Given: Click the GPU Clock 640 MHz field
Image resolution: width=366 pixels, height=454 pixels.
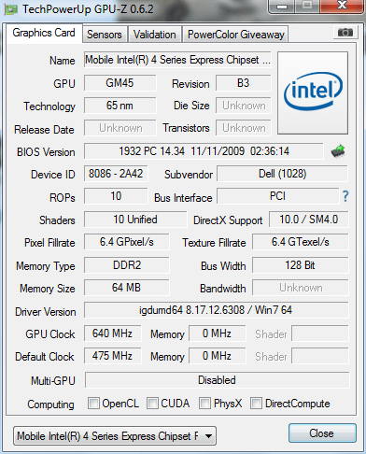Looking at the screenshot, I should coord(112,333).
